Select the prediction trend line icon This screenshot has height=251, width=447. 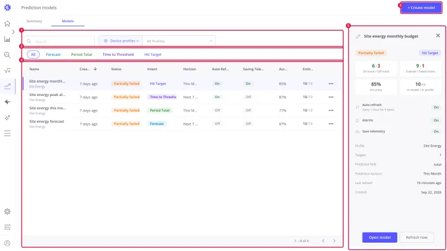click(x=7, y=86)
